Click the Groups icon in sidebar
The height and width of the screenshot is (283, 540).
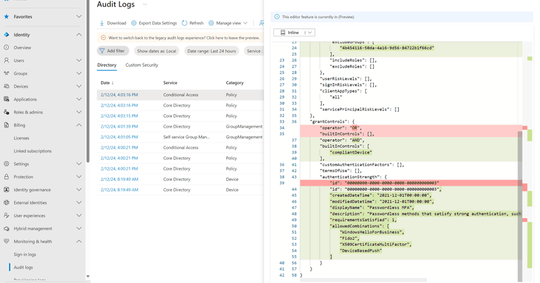6,74
